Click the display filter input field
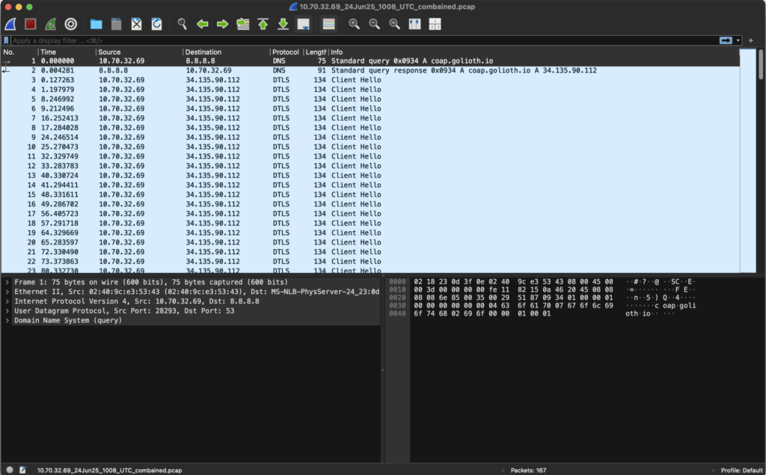This screenshot has width=766, height=475. pos(364,40)
